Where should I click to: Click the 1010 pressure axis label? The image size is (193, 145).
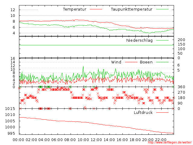click(x=11, y=115)
